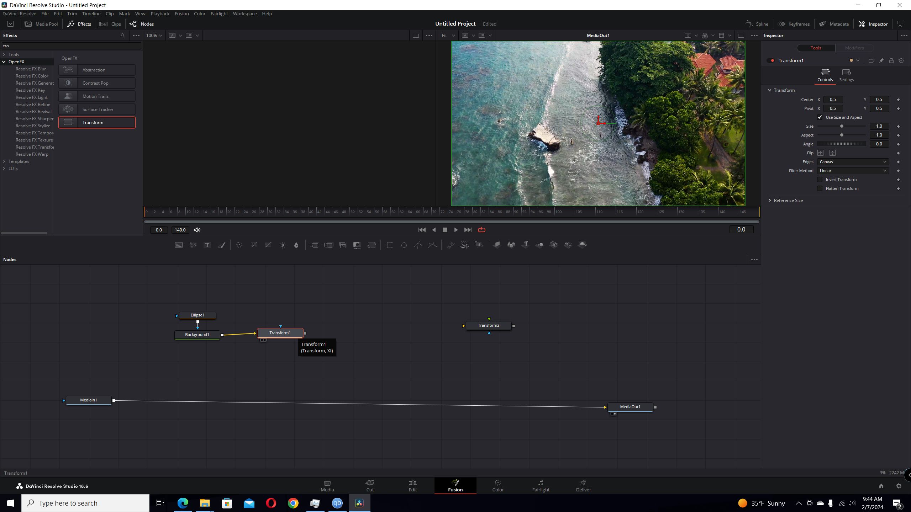This screenshot has height=512, width=911.
Task: Open the Workspace menu
Action: tap(245, 14)
